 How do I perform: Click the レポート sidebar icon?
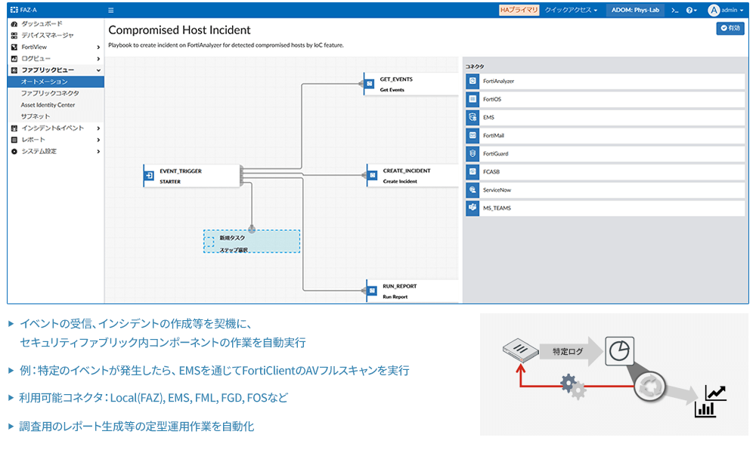(14, 140)
